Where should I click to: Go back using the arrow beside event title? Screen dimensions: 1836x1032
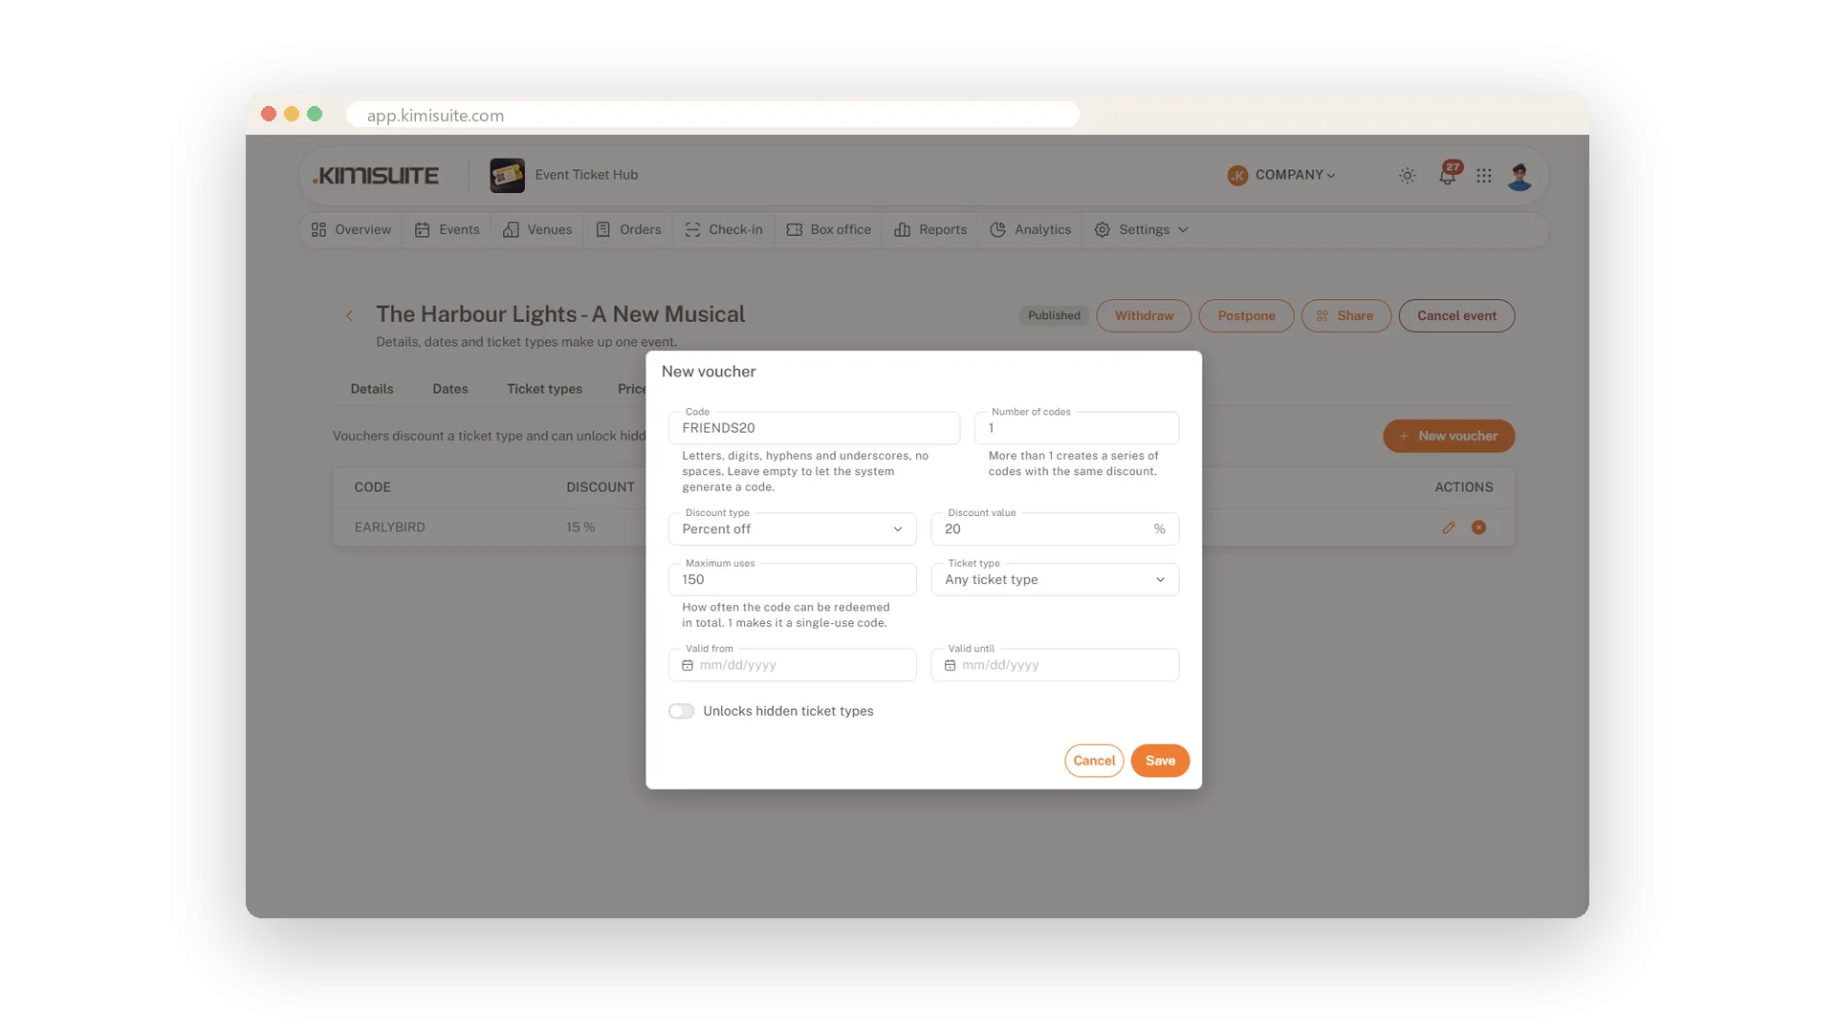pos(349,315)
